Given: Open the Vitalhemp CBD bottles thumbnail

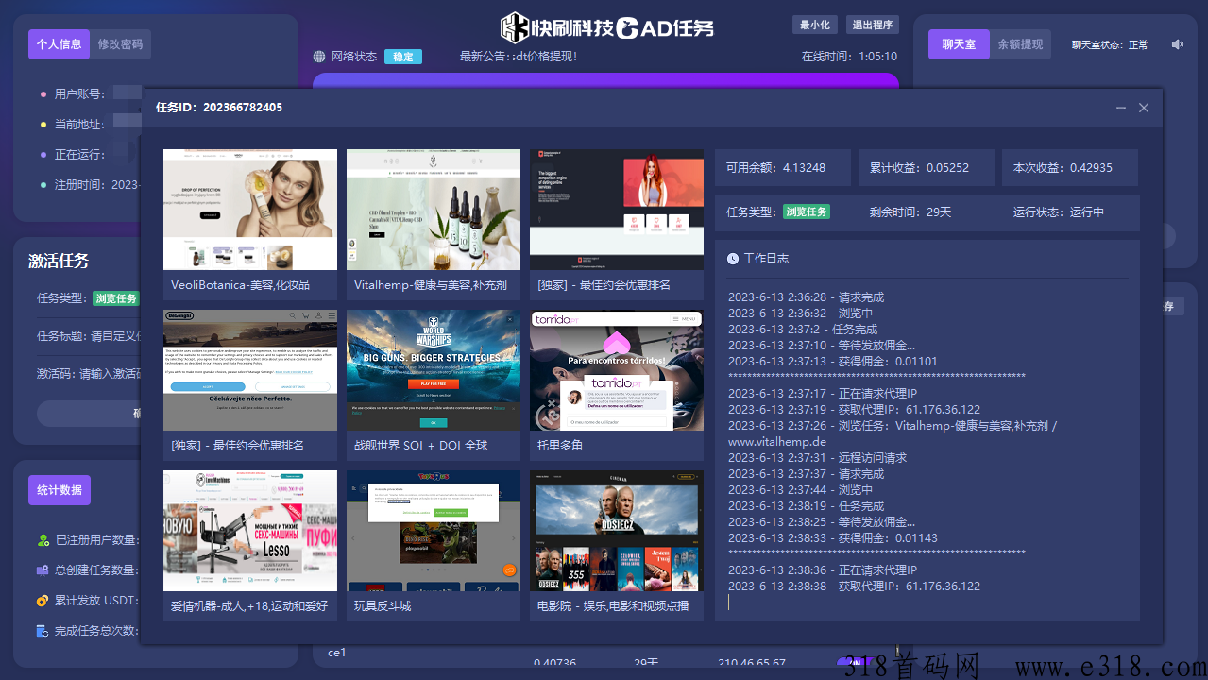Looking at the screenshot, I should click(x=434, y=210).
